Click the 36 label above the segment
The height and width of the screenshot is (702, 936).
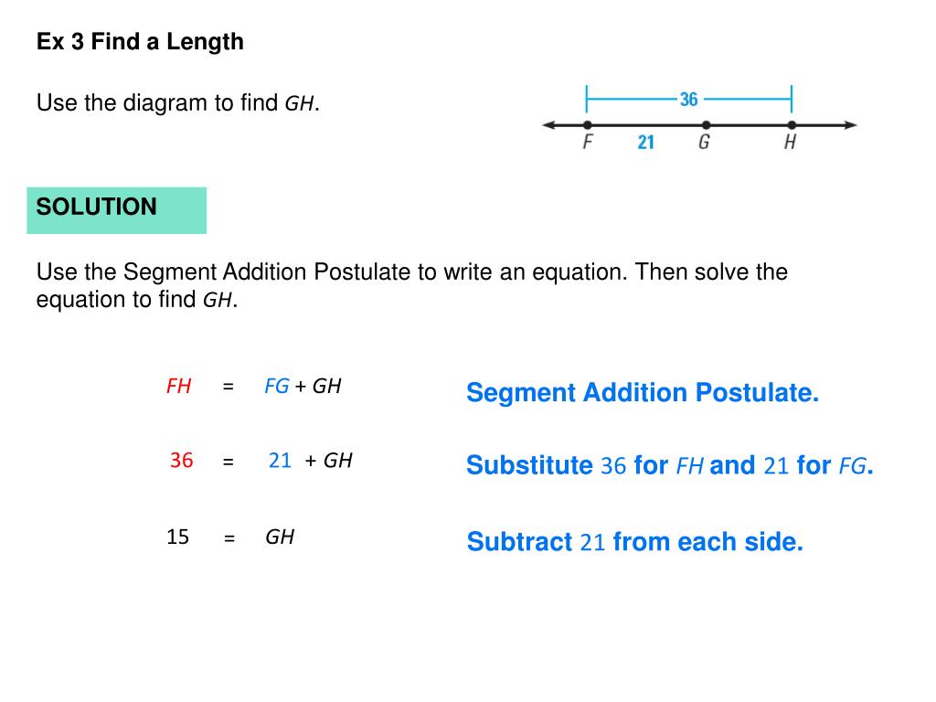[689, 99]
